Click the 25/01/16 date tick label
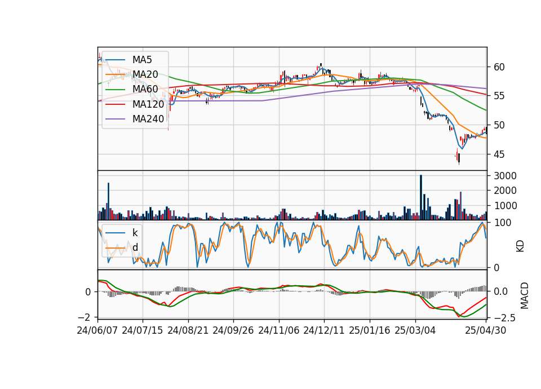Screen dimensions: 541x389 pyautogui.click(x=370, y=330)
